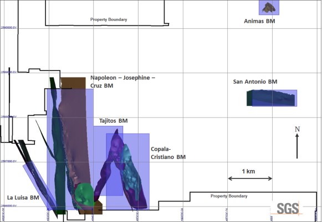Click the La Luisa diagonal block model
The height and width of the screenshot is (222, 322).
tap(39, 186)
